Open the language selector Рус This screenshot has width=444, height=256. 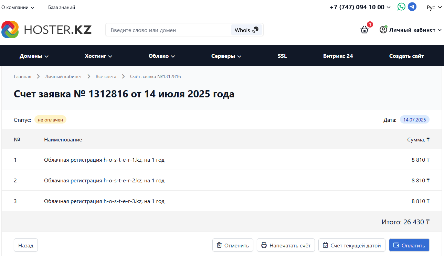click(434, 7)
